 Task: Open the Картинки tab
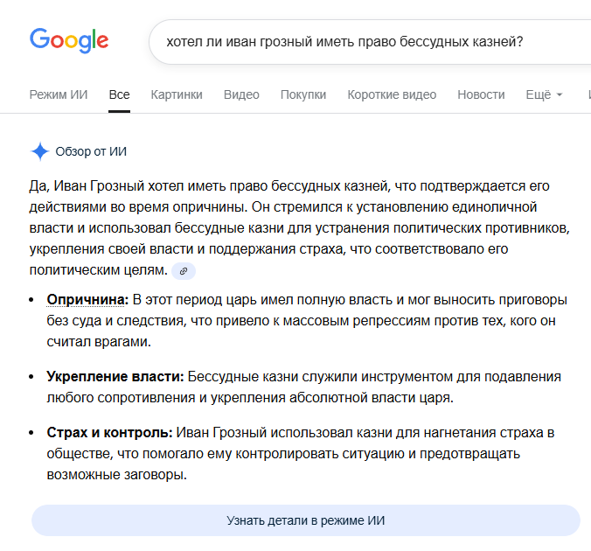177,94
